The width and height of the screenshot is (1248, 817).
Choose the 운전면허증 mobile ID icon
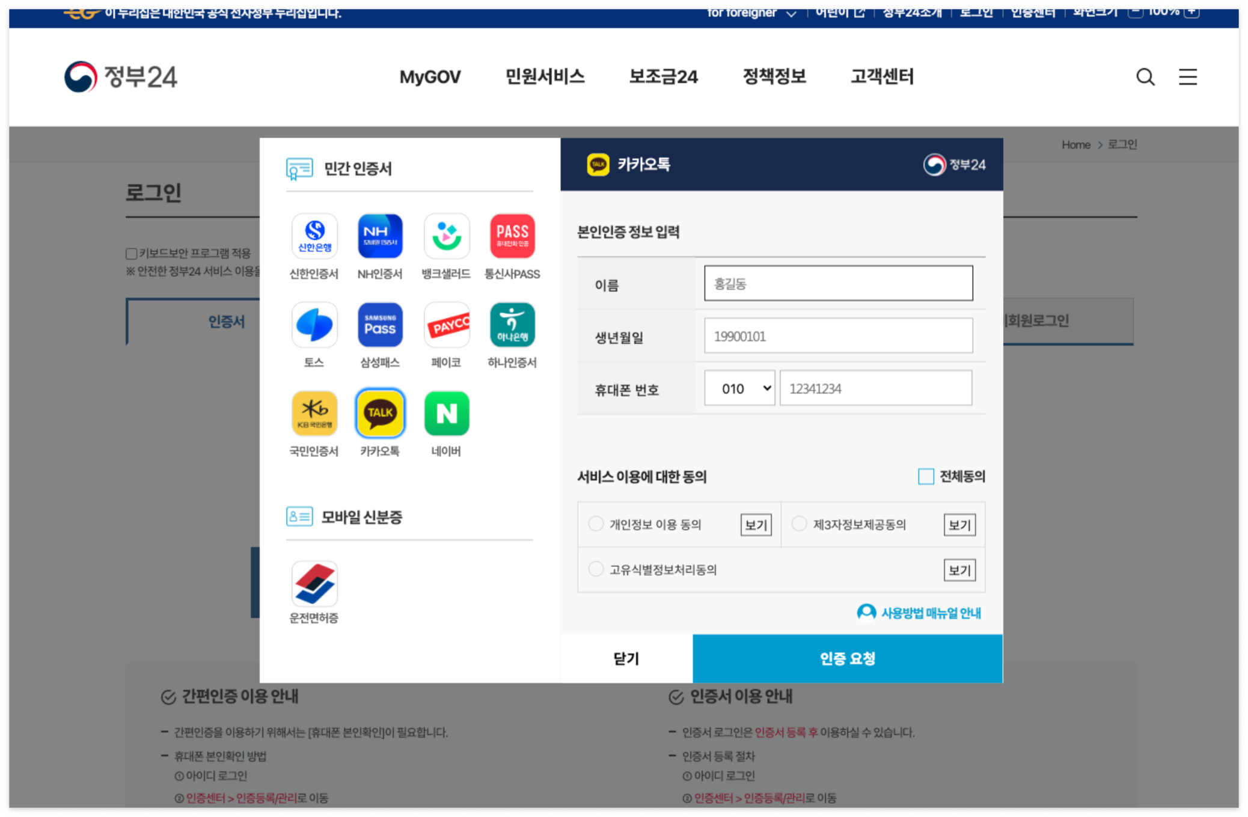pos(314,583)
